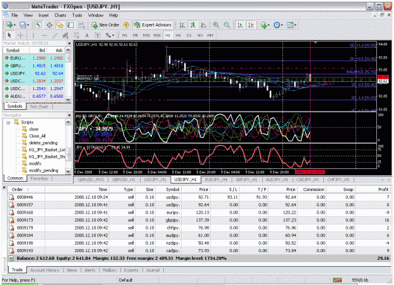Viewport: 394px width, 285px height.
Task: Close the Market Watch panel
Action: pyautogui.click(x=69, y=44)
